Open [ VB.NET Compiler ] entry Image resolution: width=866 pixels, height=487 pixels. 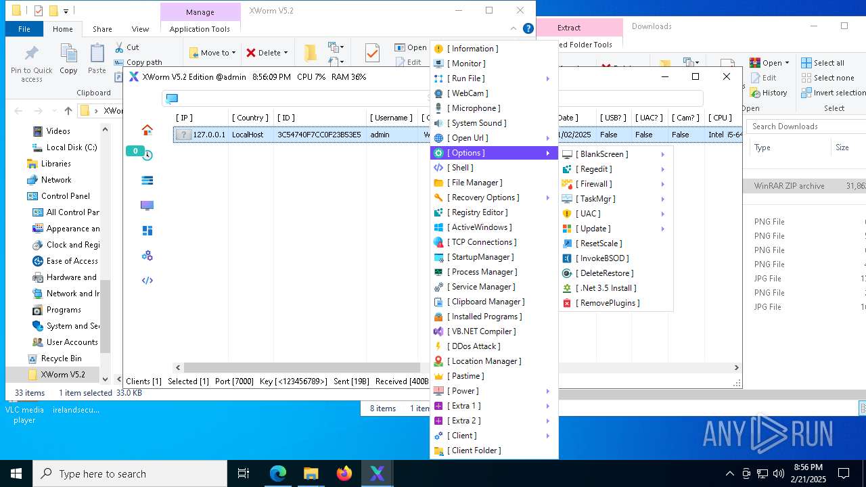(494, 331)
